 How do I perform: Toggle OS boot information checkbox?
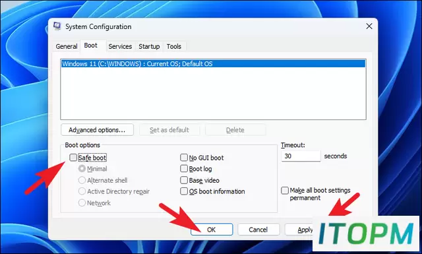[184, 191]
